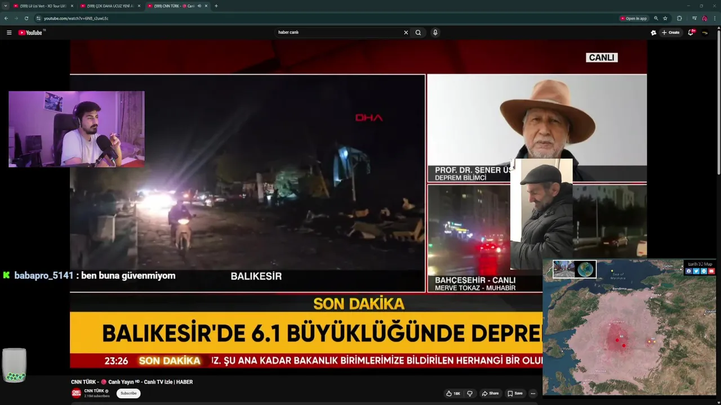Open the Chrome profile avatar

pos(704,19)
